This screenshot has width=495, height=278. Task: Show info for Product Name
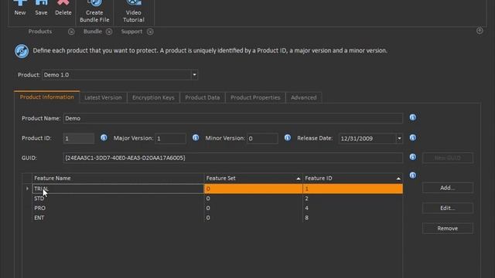click(x=412, y=117)
